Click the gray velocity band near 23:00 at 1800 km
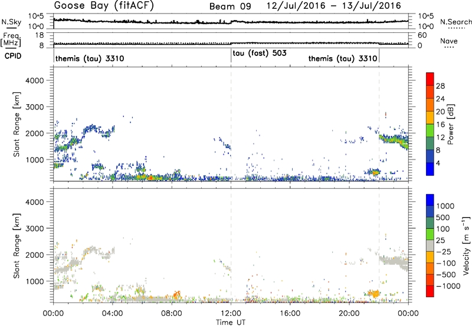Image resolution: width=472 pixels, height=326 pixels. tap(393, 261)
